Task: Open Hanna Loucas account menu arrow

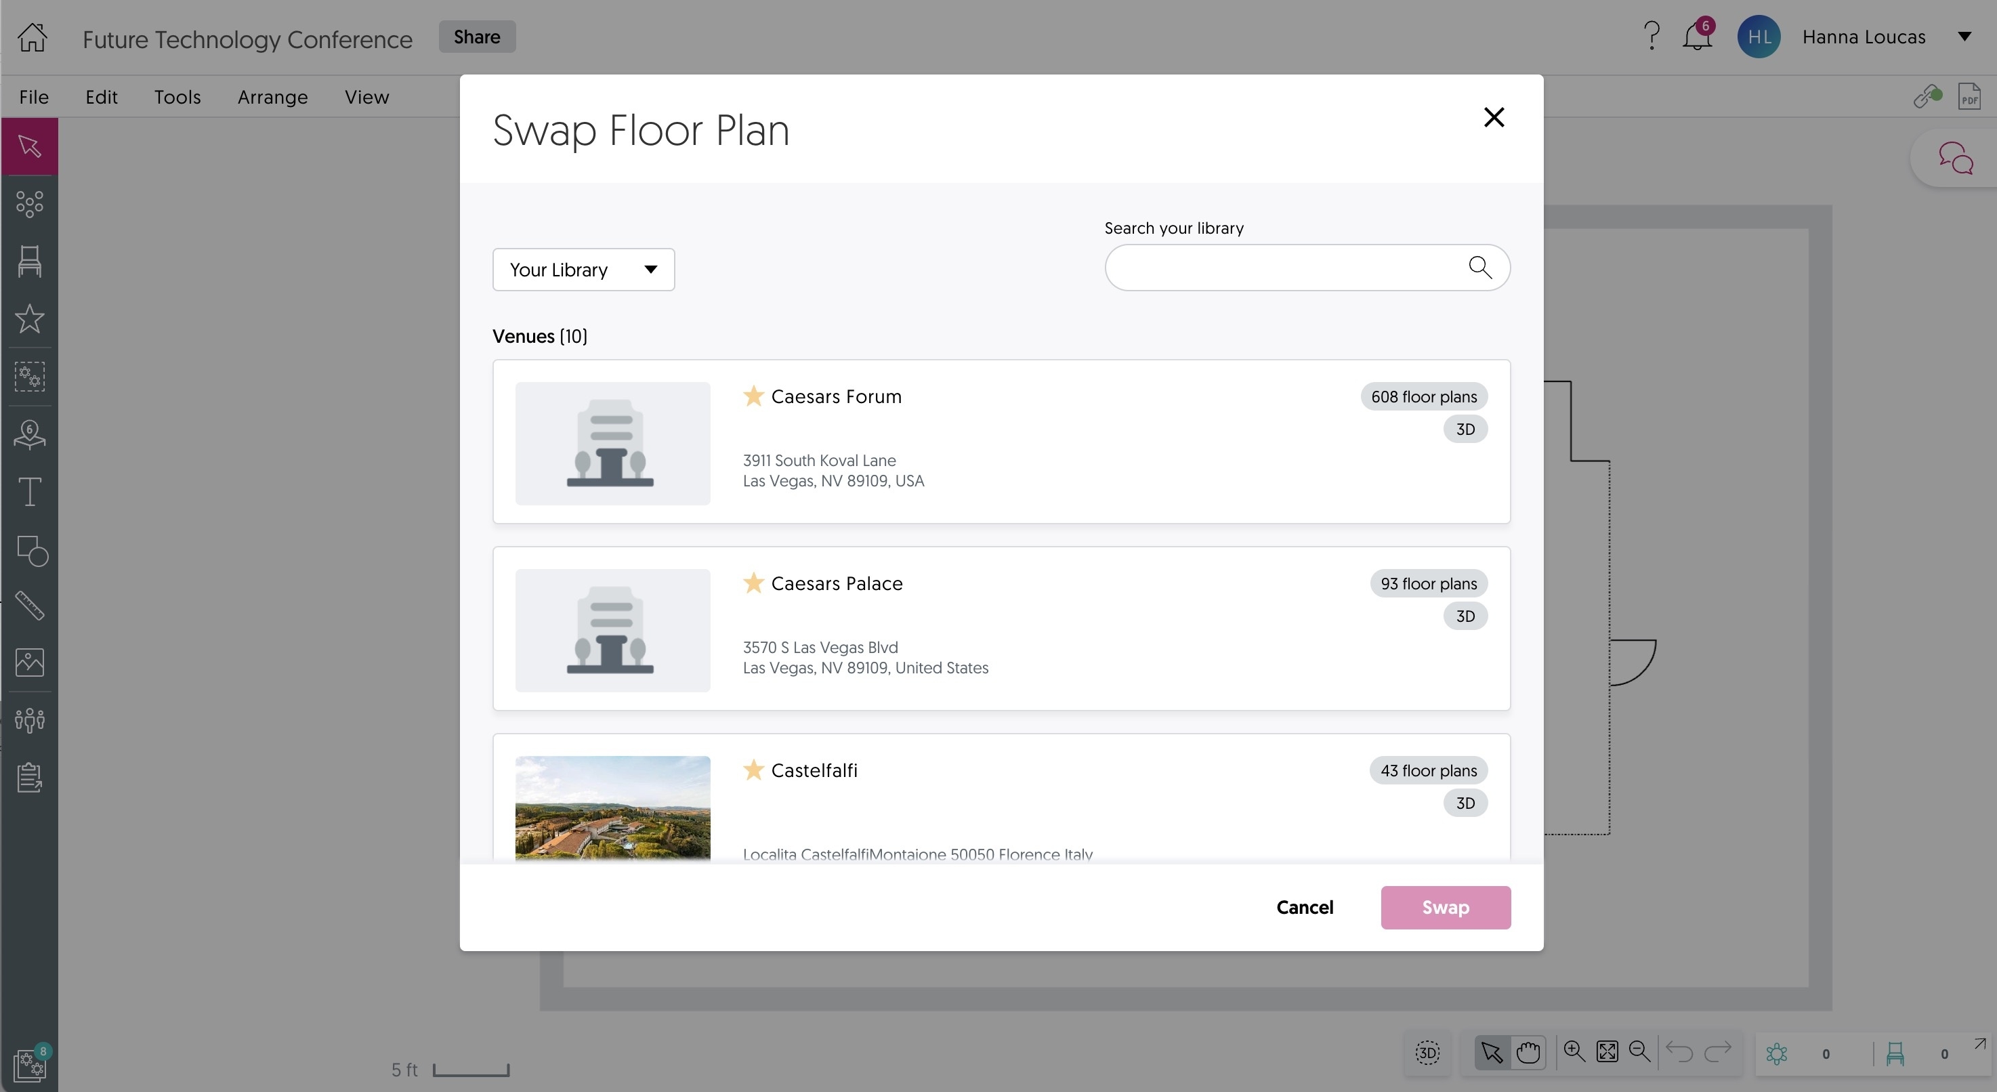Action: pyautogui.click(x=1964, y=37)
